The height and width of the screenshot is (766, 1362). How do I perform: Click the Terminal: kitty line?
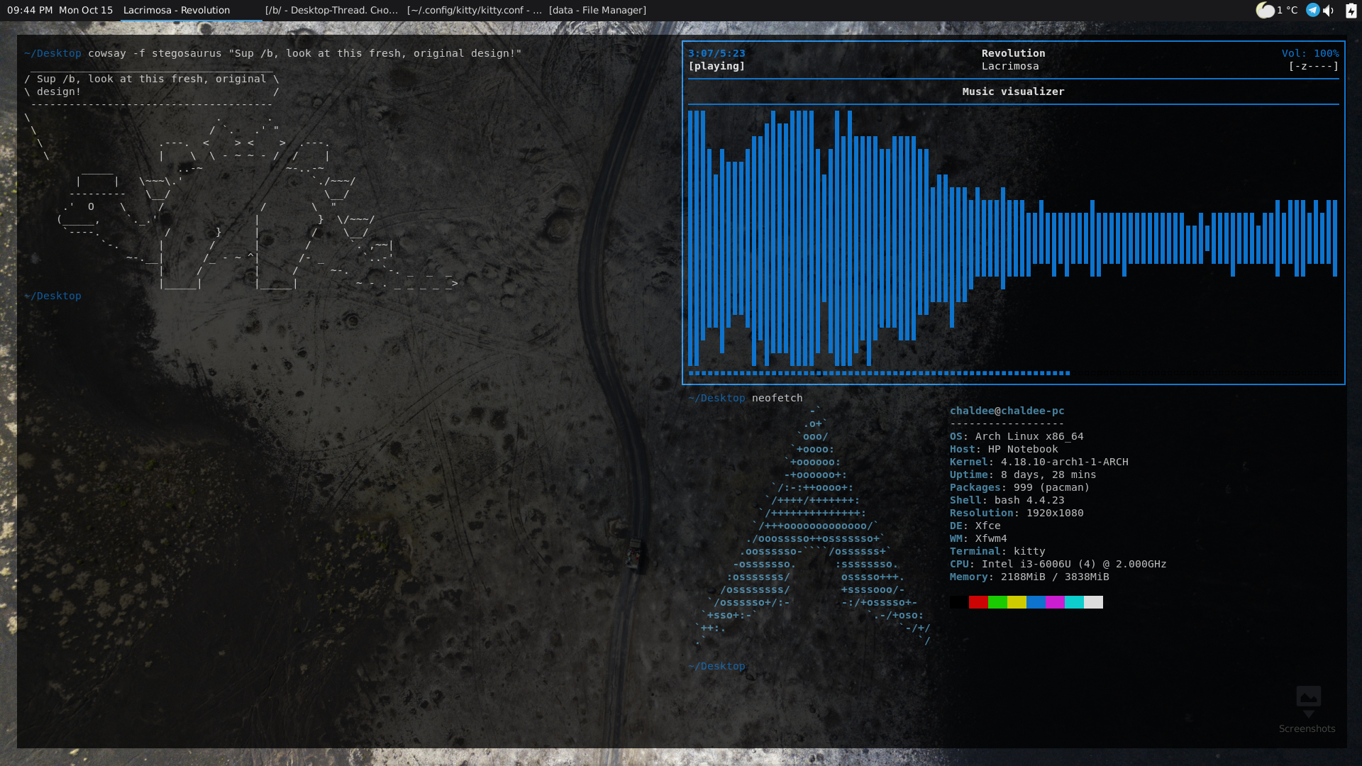(997, 551)
